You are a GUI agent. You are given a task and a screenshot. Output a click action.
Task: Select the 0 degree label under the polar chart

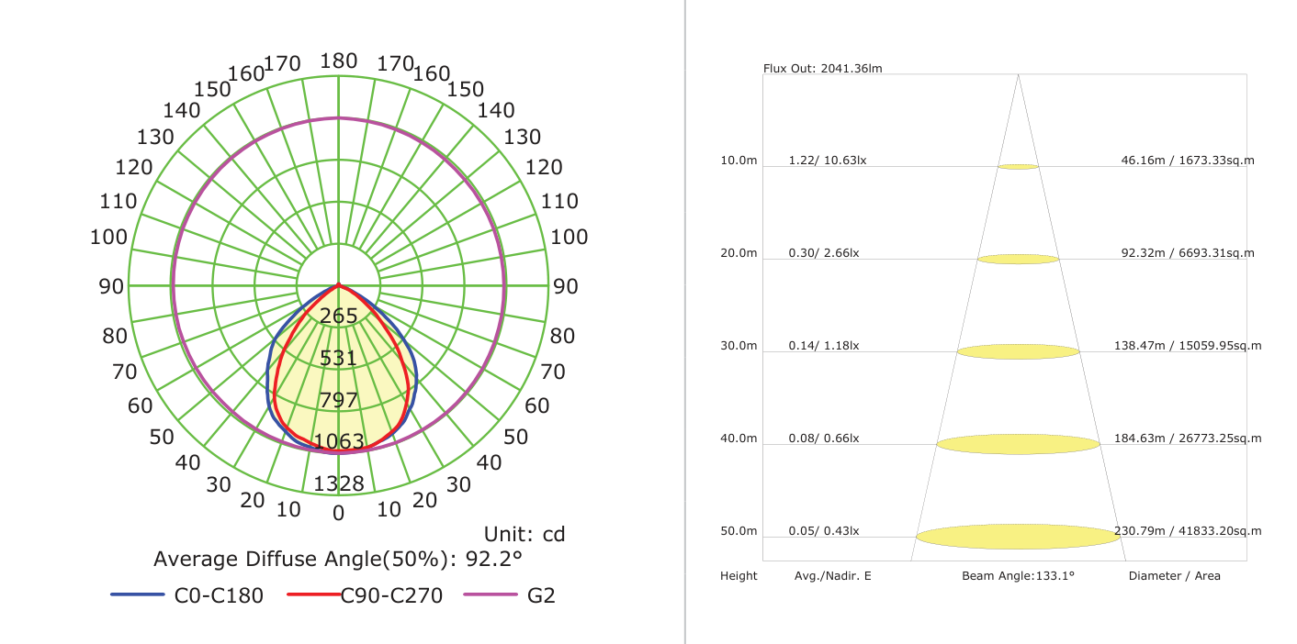(x=338, y=514)
